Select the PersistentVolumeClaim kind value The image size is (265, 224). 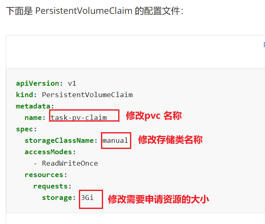click(87, 95)
